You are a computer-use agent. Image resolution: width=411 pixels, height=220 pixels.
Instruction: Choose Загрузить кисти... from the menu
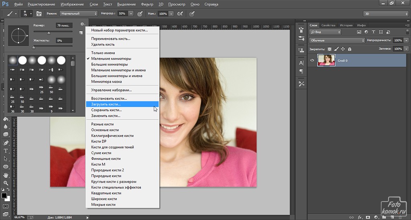pyautogui.click(x=106, y=104)
